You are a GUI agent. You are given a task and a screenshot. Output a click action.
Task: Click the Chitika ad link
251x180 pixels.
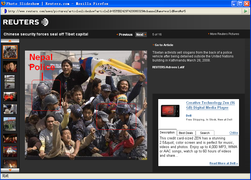[233, 133]
